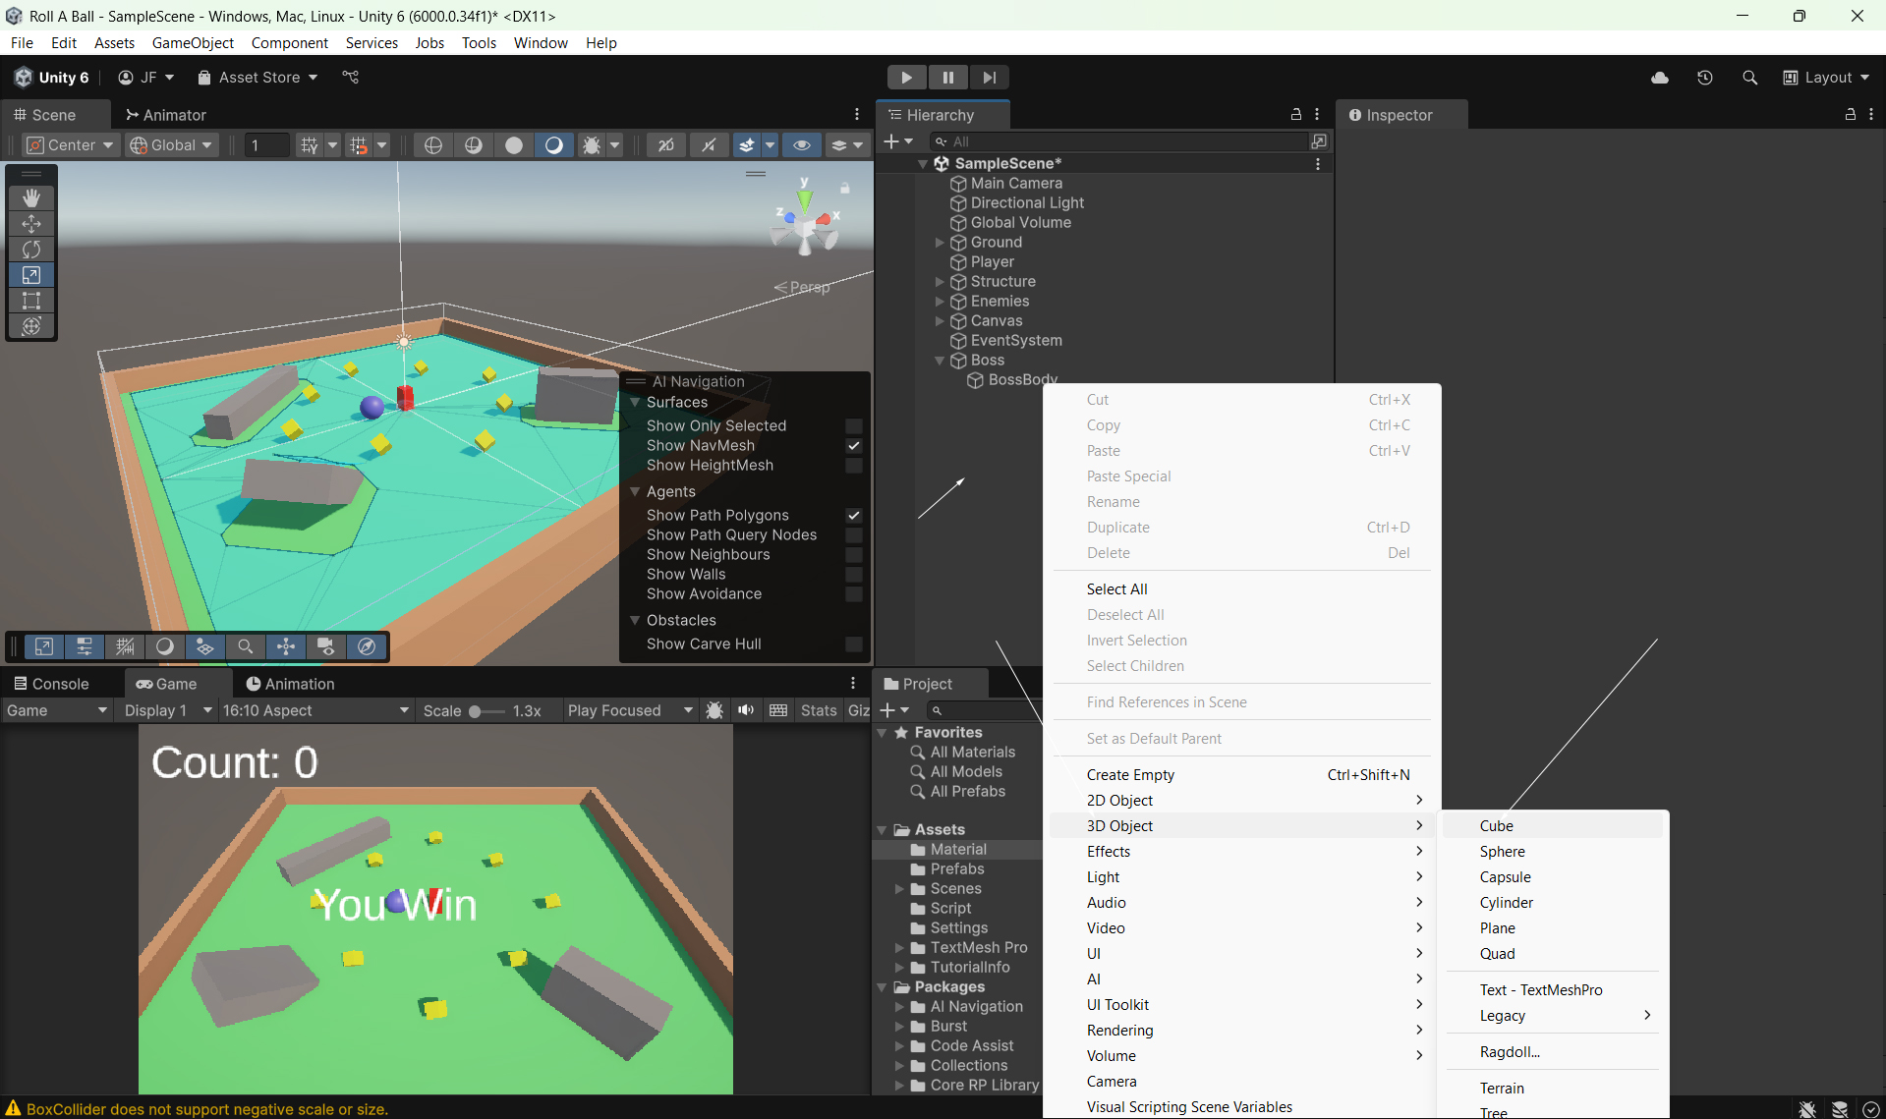Select the Prefabs folder in Assets
This screenshot has width=1886, height=1119.
click(956, 869)
